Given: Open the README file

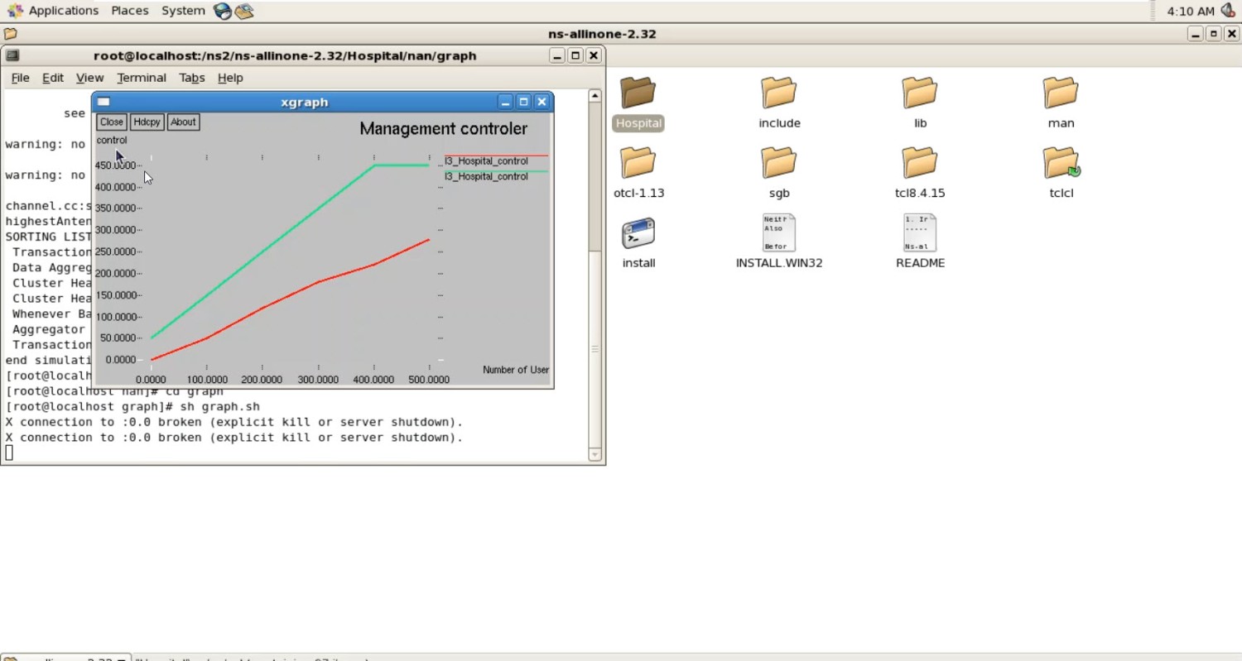Looking at the screenshot, I should 919,234.
